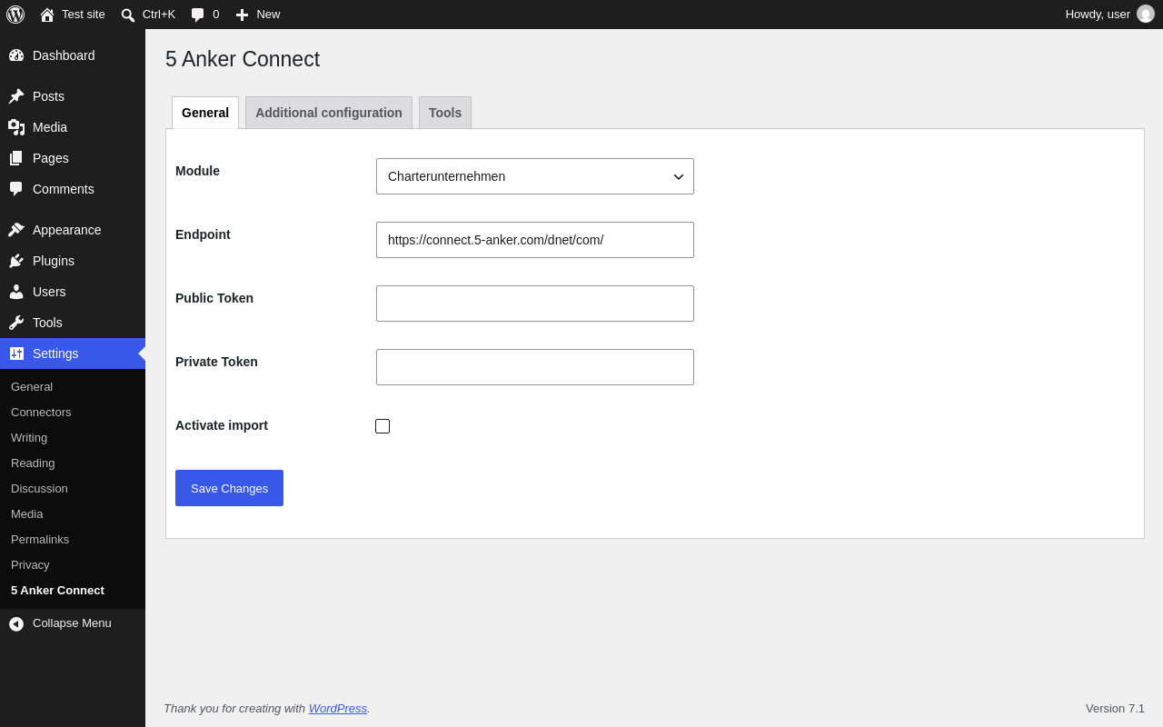Follow the WordPress footer link
Viewport: 1163px width, 727px height.
338,709
